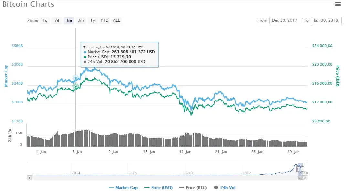
Task: Show ALL time range
Action: tap(116, 20)
